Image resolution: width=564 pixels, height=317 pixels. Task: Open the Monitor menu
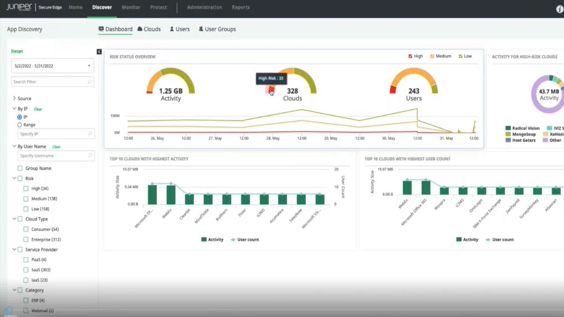pyautogui.click(x=131, y=7)
